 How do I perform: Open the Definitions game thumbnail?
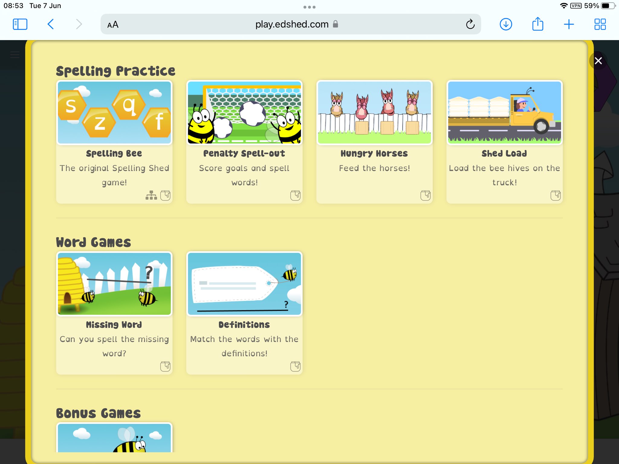tap(244, 284)
